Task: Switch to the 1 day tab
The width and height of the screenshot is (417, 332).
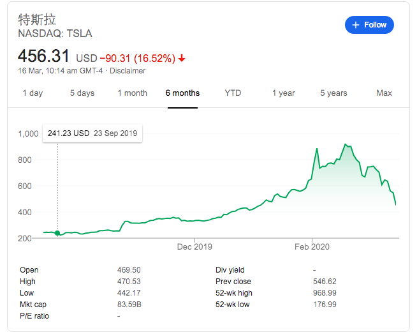Action: pyautogui.click(x=33, y=93)
